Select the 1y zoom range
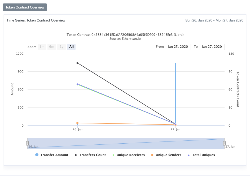Screen dimensions: 250x176 point(62,47)
